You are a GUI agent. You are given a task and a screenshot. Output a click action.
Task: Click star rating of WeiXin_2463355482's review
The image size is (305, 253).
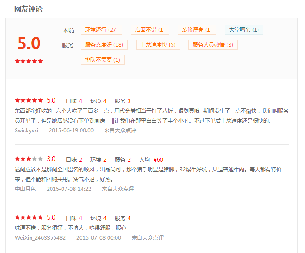point(29,217)
